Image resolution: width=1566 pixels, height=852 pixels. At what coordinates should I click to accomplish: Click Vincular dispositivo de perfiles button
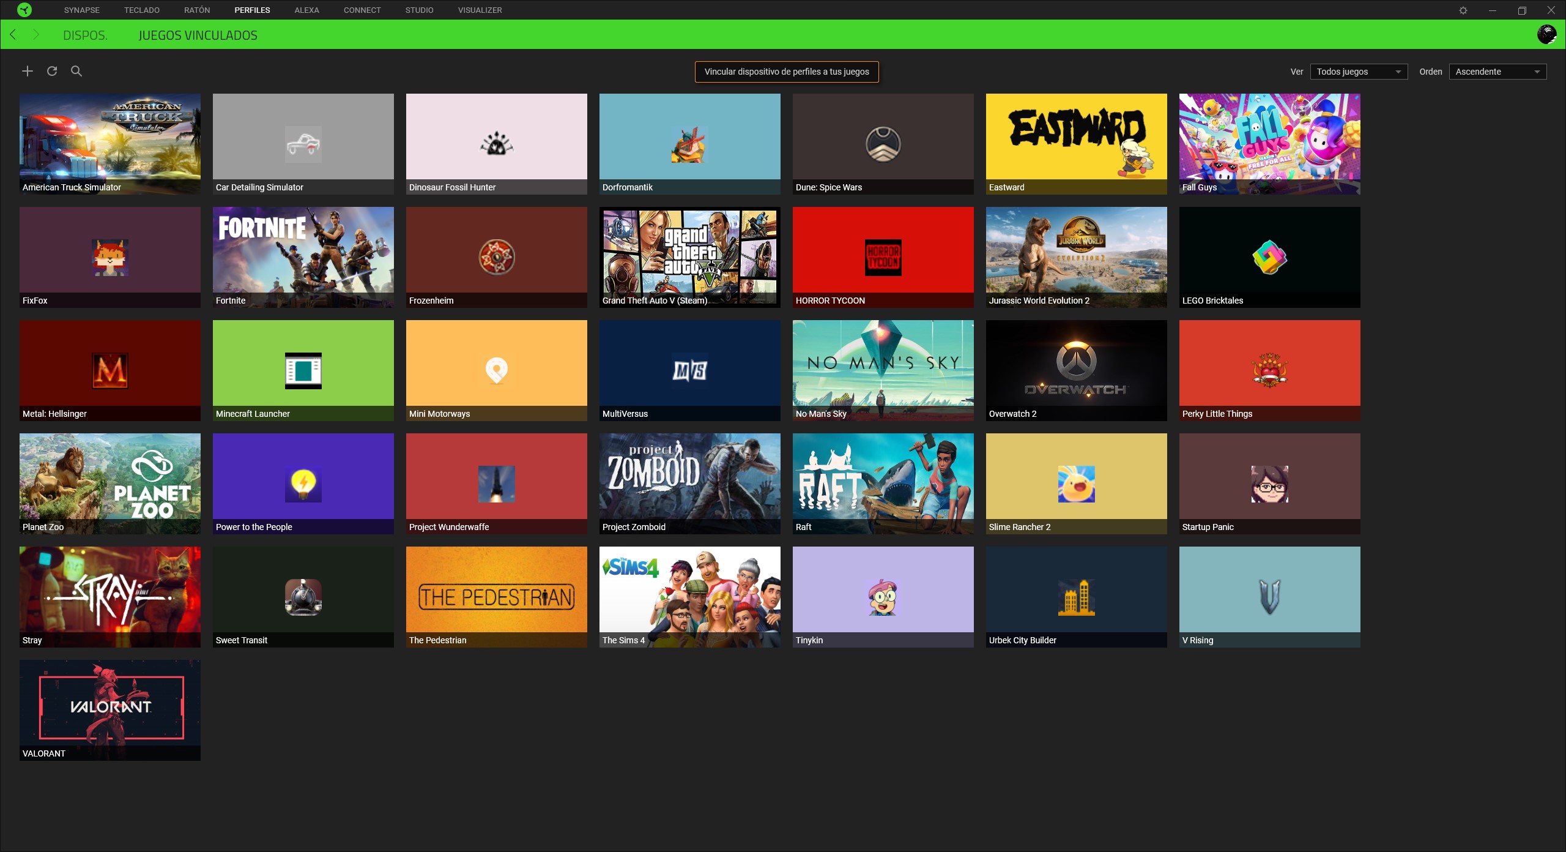787,72
